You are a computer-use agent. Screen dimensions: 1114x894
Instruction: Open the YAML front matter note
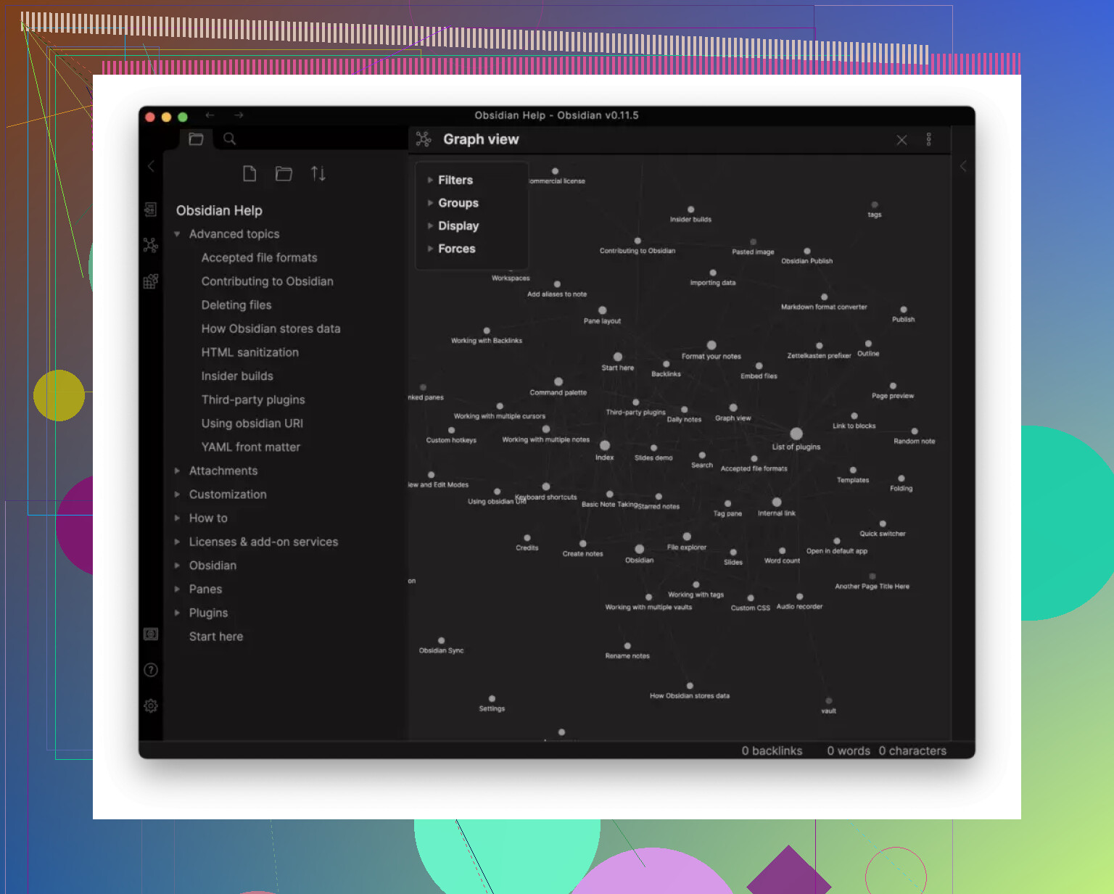(250, 447)
